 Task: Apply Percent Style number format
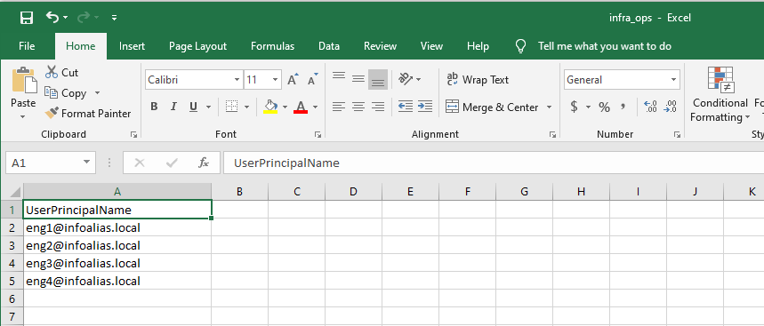click(x=604, y=107)
